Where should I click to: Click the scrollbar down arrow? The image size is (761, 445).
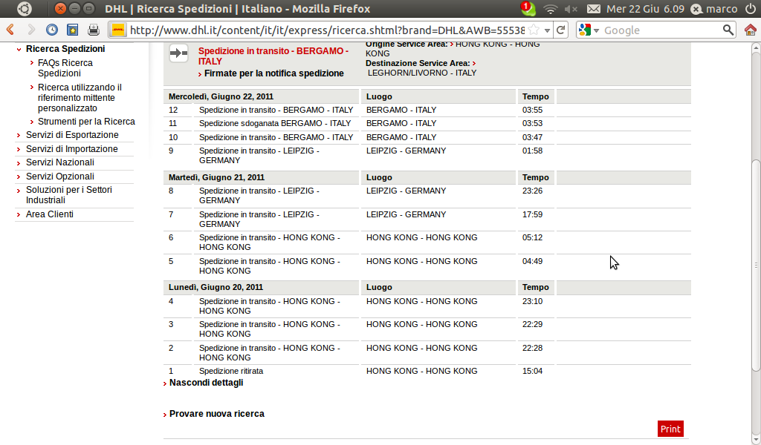pyautogui.click(x=756, y=440)
